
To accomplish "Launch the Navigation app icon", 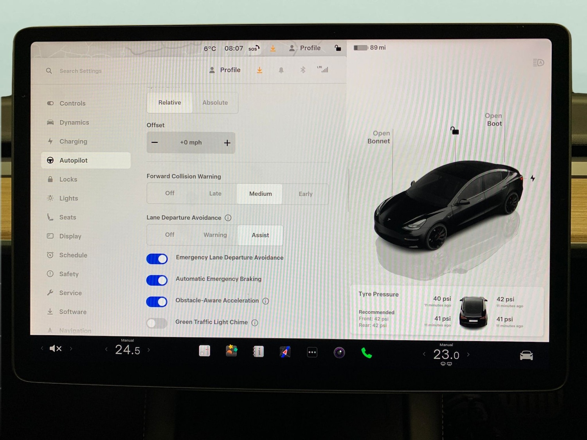I will point(285,352).
